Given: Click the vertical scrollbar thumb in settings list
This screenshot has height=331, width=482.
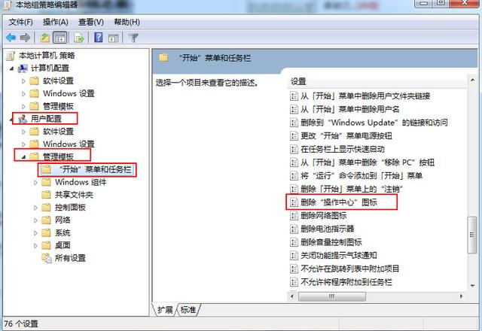Looking at the screenshot, I should pyautogui.click(x=472, y=235).
